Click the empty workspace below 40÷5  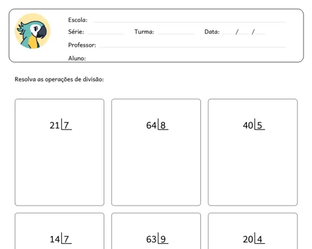point(253,167)
